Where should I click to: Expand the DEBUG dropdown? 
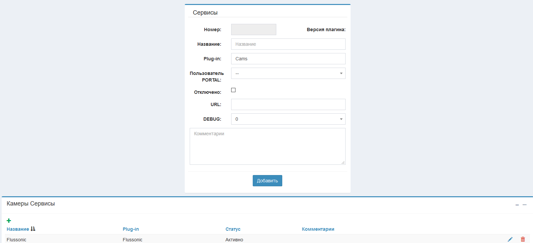[288, 119]
